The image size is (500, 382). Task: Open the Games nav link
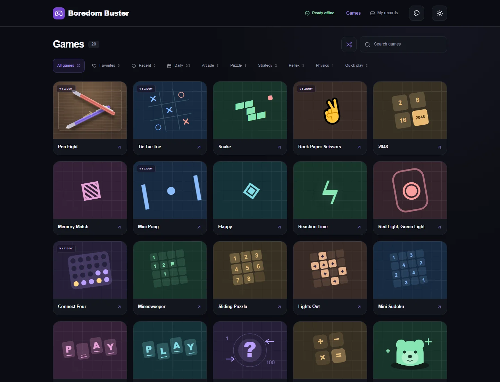click(353, 13)
